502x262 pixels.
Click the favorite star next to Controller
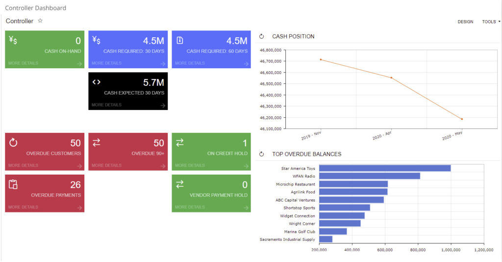pyautogui.click(x=40, y=21)
